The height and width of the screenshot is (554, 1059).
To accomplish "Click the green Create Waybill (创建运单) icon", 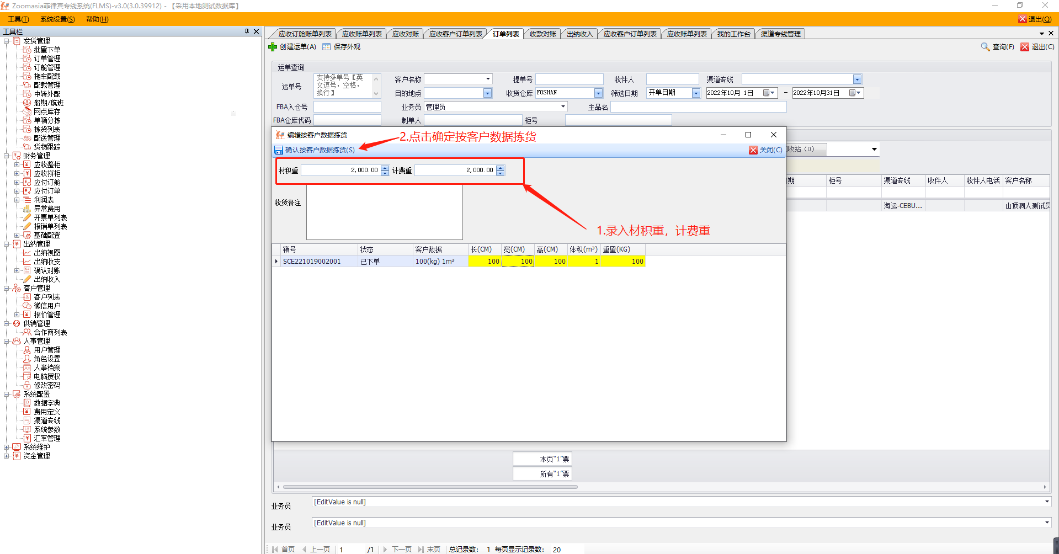I will tap(273, 47).
